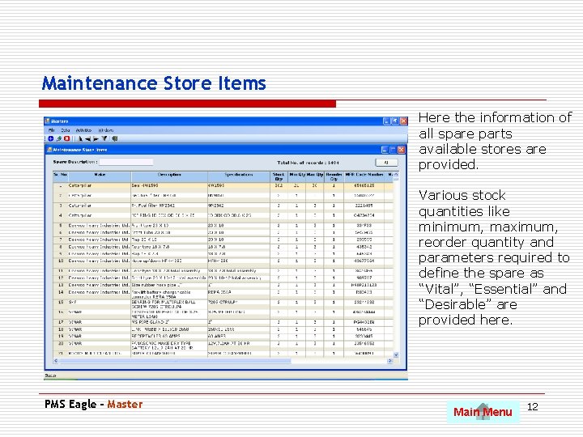Sort by the Specifications column header
The width and height of the screenshot is (583, 437).
(239, 176)
